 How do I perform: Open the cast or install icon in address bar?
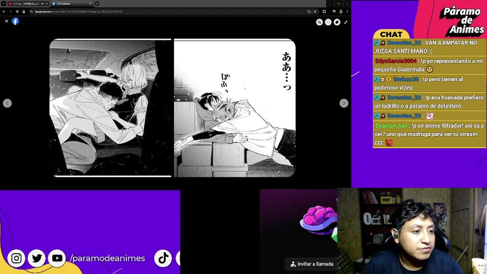[309, 11]
